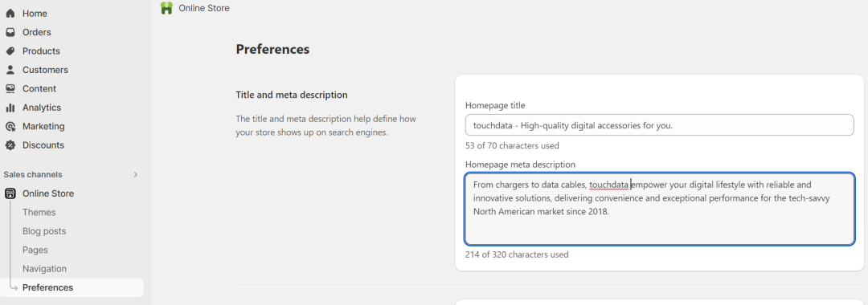Click the Orders inbox icon
This screenshot has height=305, width=868.
[x=10, y=32]
